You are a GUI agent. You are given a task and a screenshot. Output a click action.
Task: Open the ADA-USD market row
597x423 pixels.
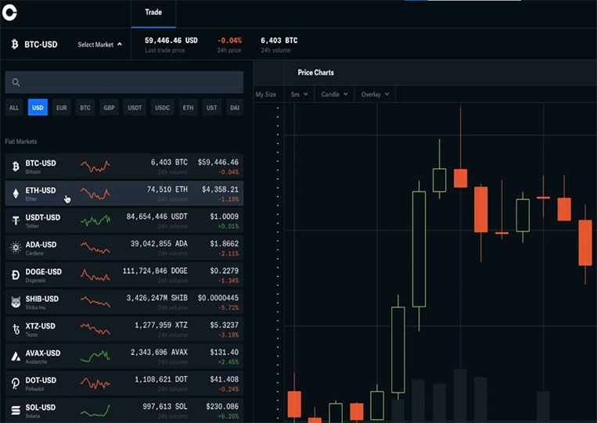[124, 248]
